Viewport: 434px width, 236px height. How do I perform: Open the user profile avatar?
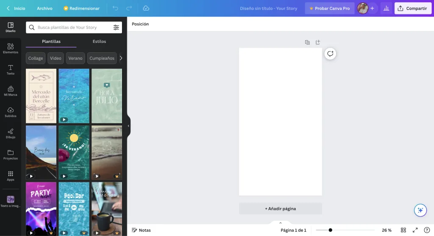pos(363,8)
